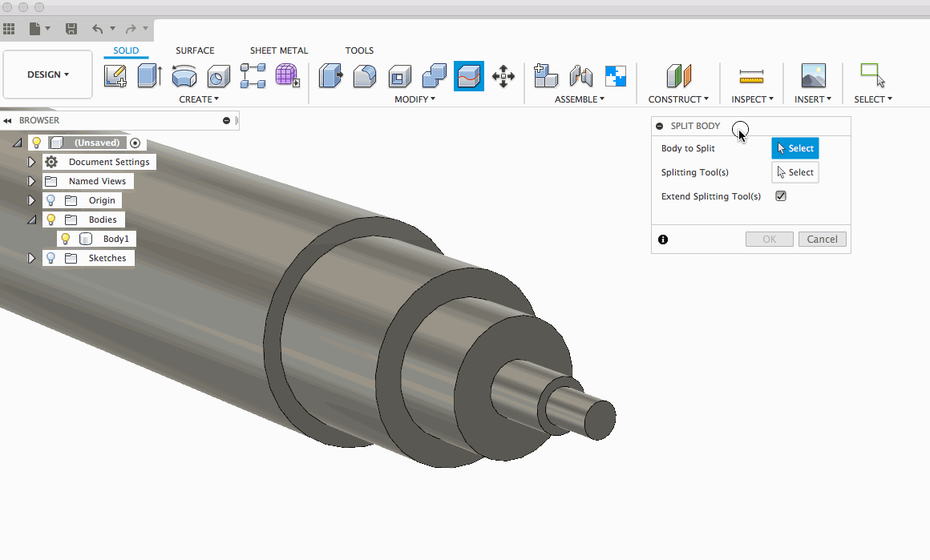Open the MODIFY dropdown menu

click(414, 99)
